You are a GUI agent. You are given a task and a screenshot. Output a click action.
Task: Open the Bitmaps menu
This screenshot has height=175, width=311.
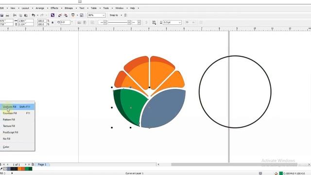coord(69,8)
